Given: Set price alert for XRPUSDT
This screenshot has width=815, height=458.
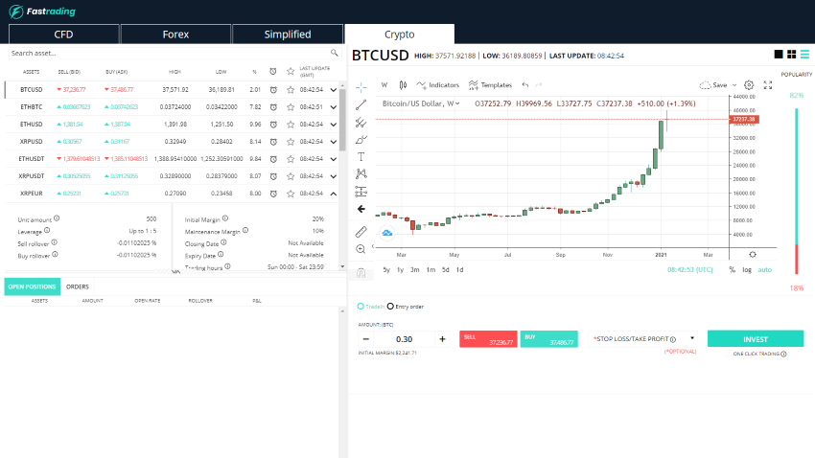Looking at the screenshot, I should 273,176.
